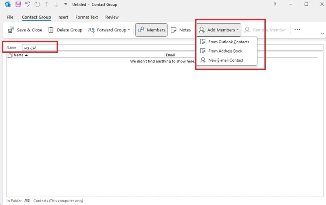Open the Customize Quick Access Toolbar dropdown
The width and height of the screenshot is (326, 205).
coord(66,4)
